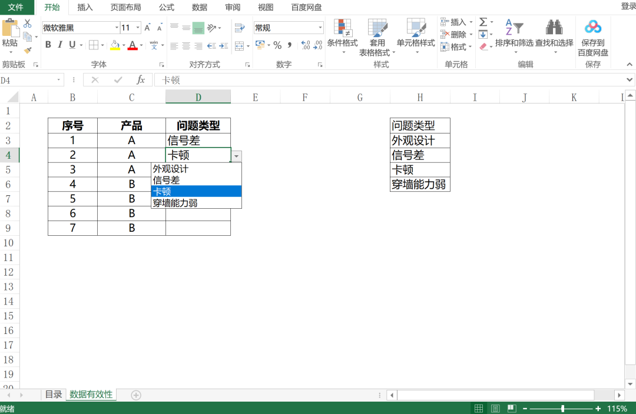The width and height of the screenshot is (636, 414).
Task: Toggle middle vertical alignment
Action: pos(186,28)
